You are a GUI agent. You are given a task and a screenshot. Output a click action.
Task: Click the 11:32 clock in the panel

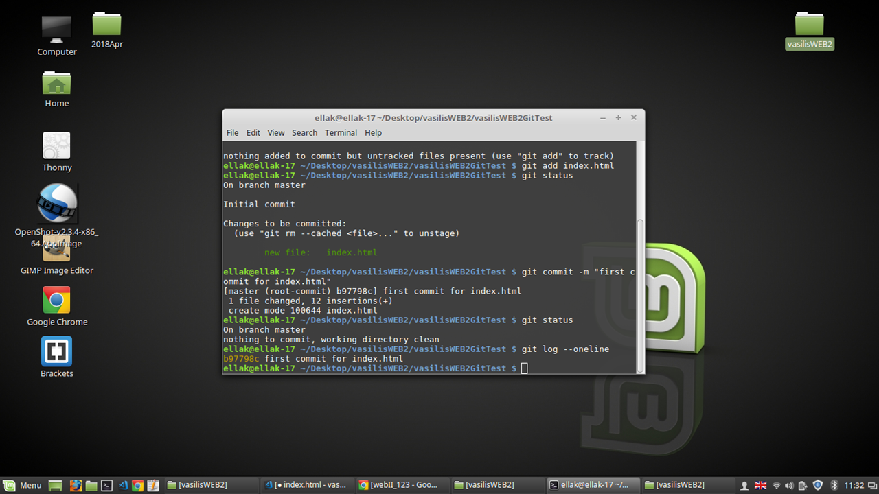[854, 485]
